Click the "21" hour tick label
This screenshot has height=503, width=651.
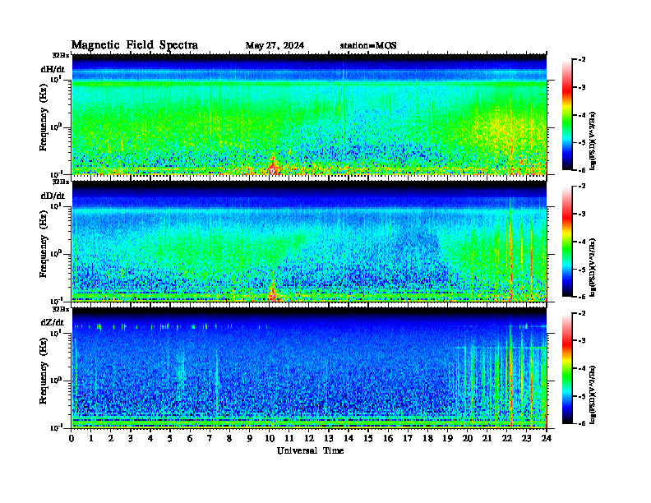tap(487, 439)
